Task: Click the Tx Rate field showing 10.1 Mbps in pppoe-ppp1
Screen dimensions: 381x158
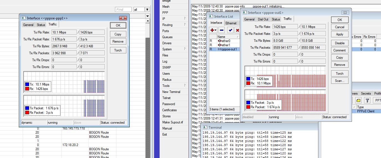Action: tap(64, 32)
